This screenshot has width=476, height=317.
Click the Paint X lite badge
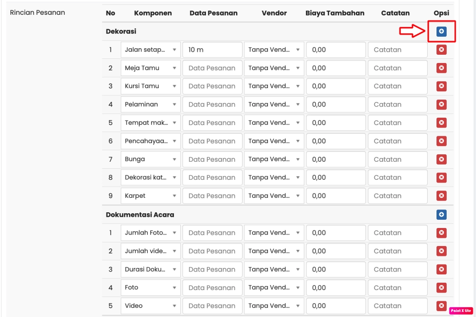(461, 311)
